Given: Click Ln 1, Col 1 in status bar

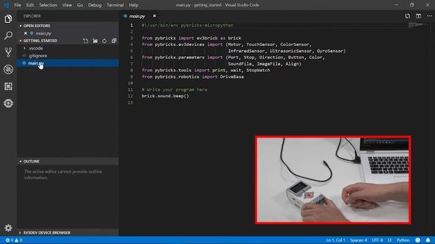Looking at the screenshot, I should [x=335, y=240].
